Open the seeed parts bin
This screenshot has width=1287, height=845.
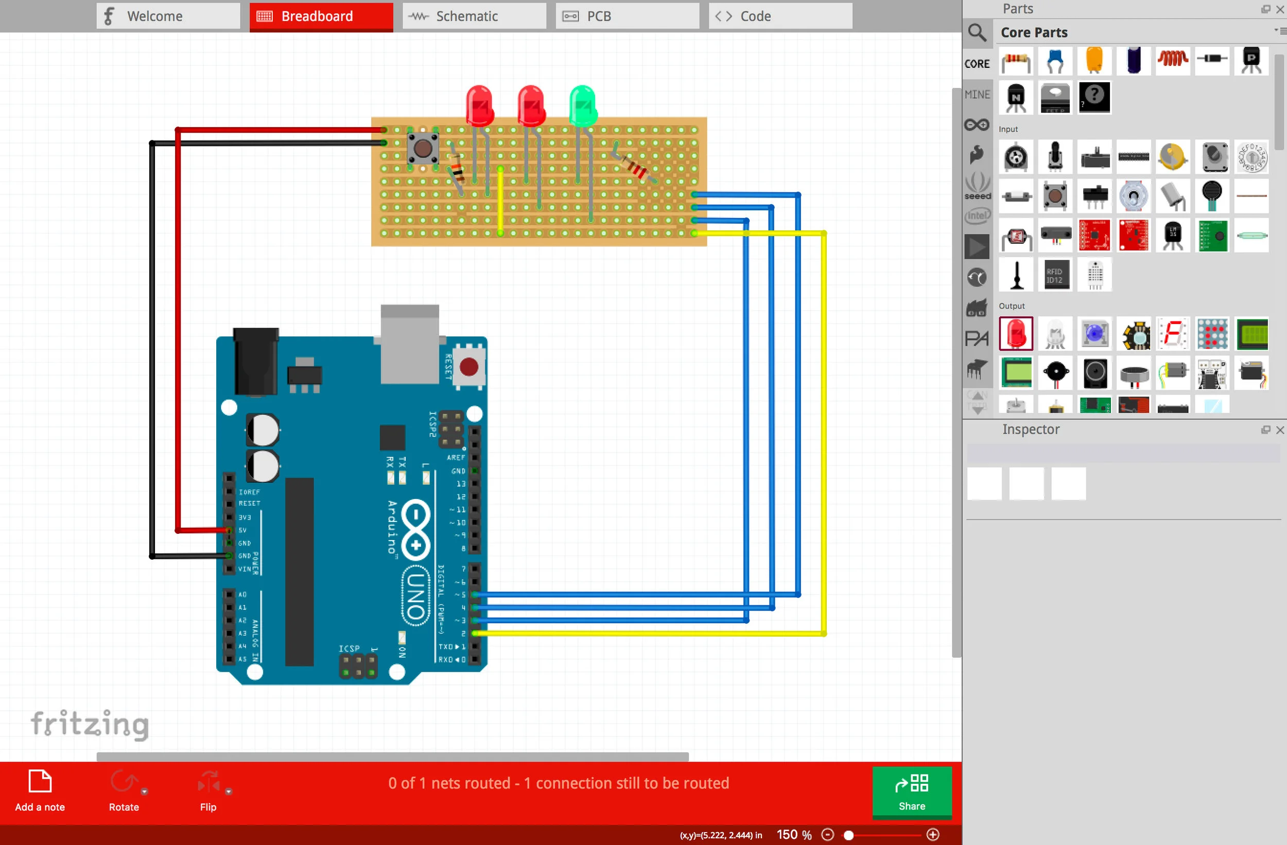click(x=977, y=186)
